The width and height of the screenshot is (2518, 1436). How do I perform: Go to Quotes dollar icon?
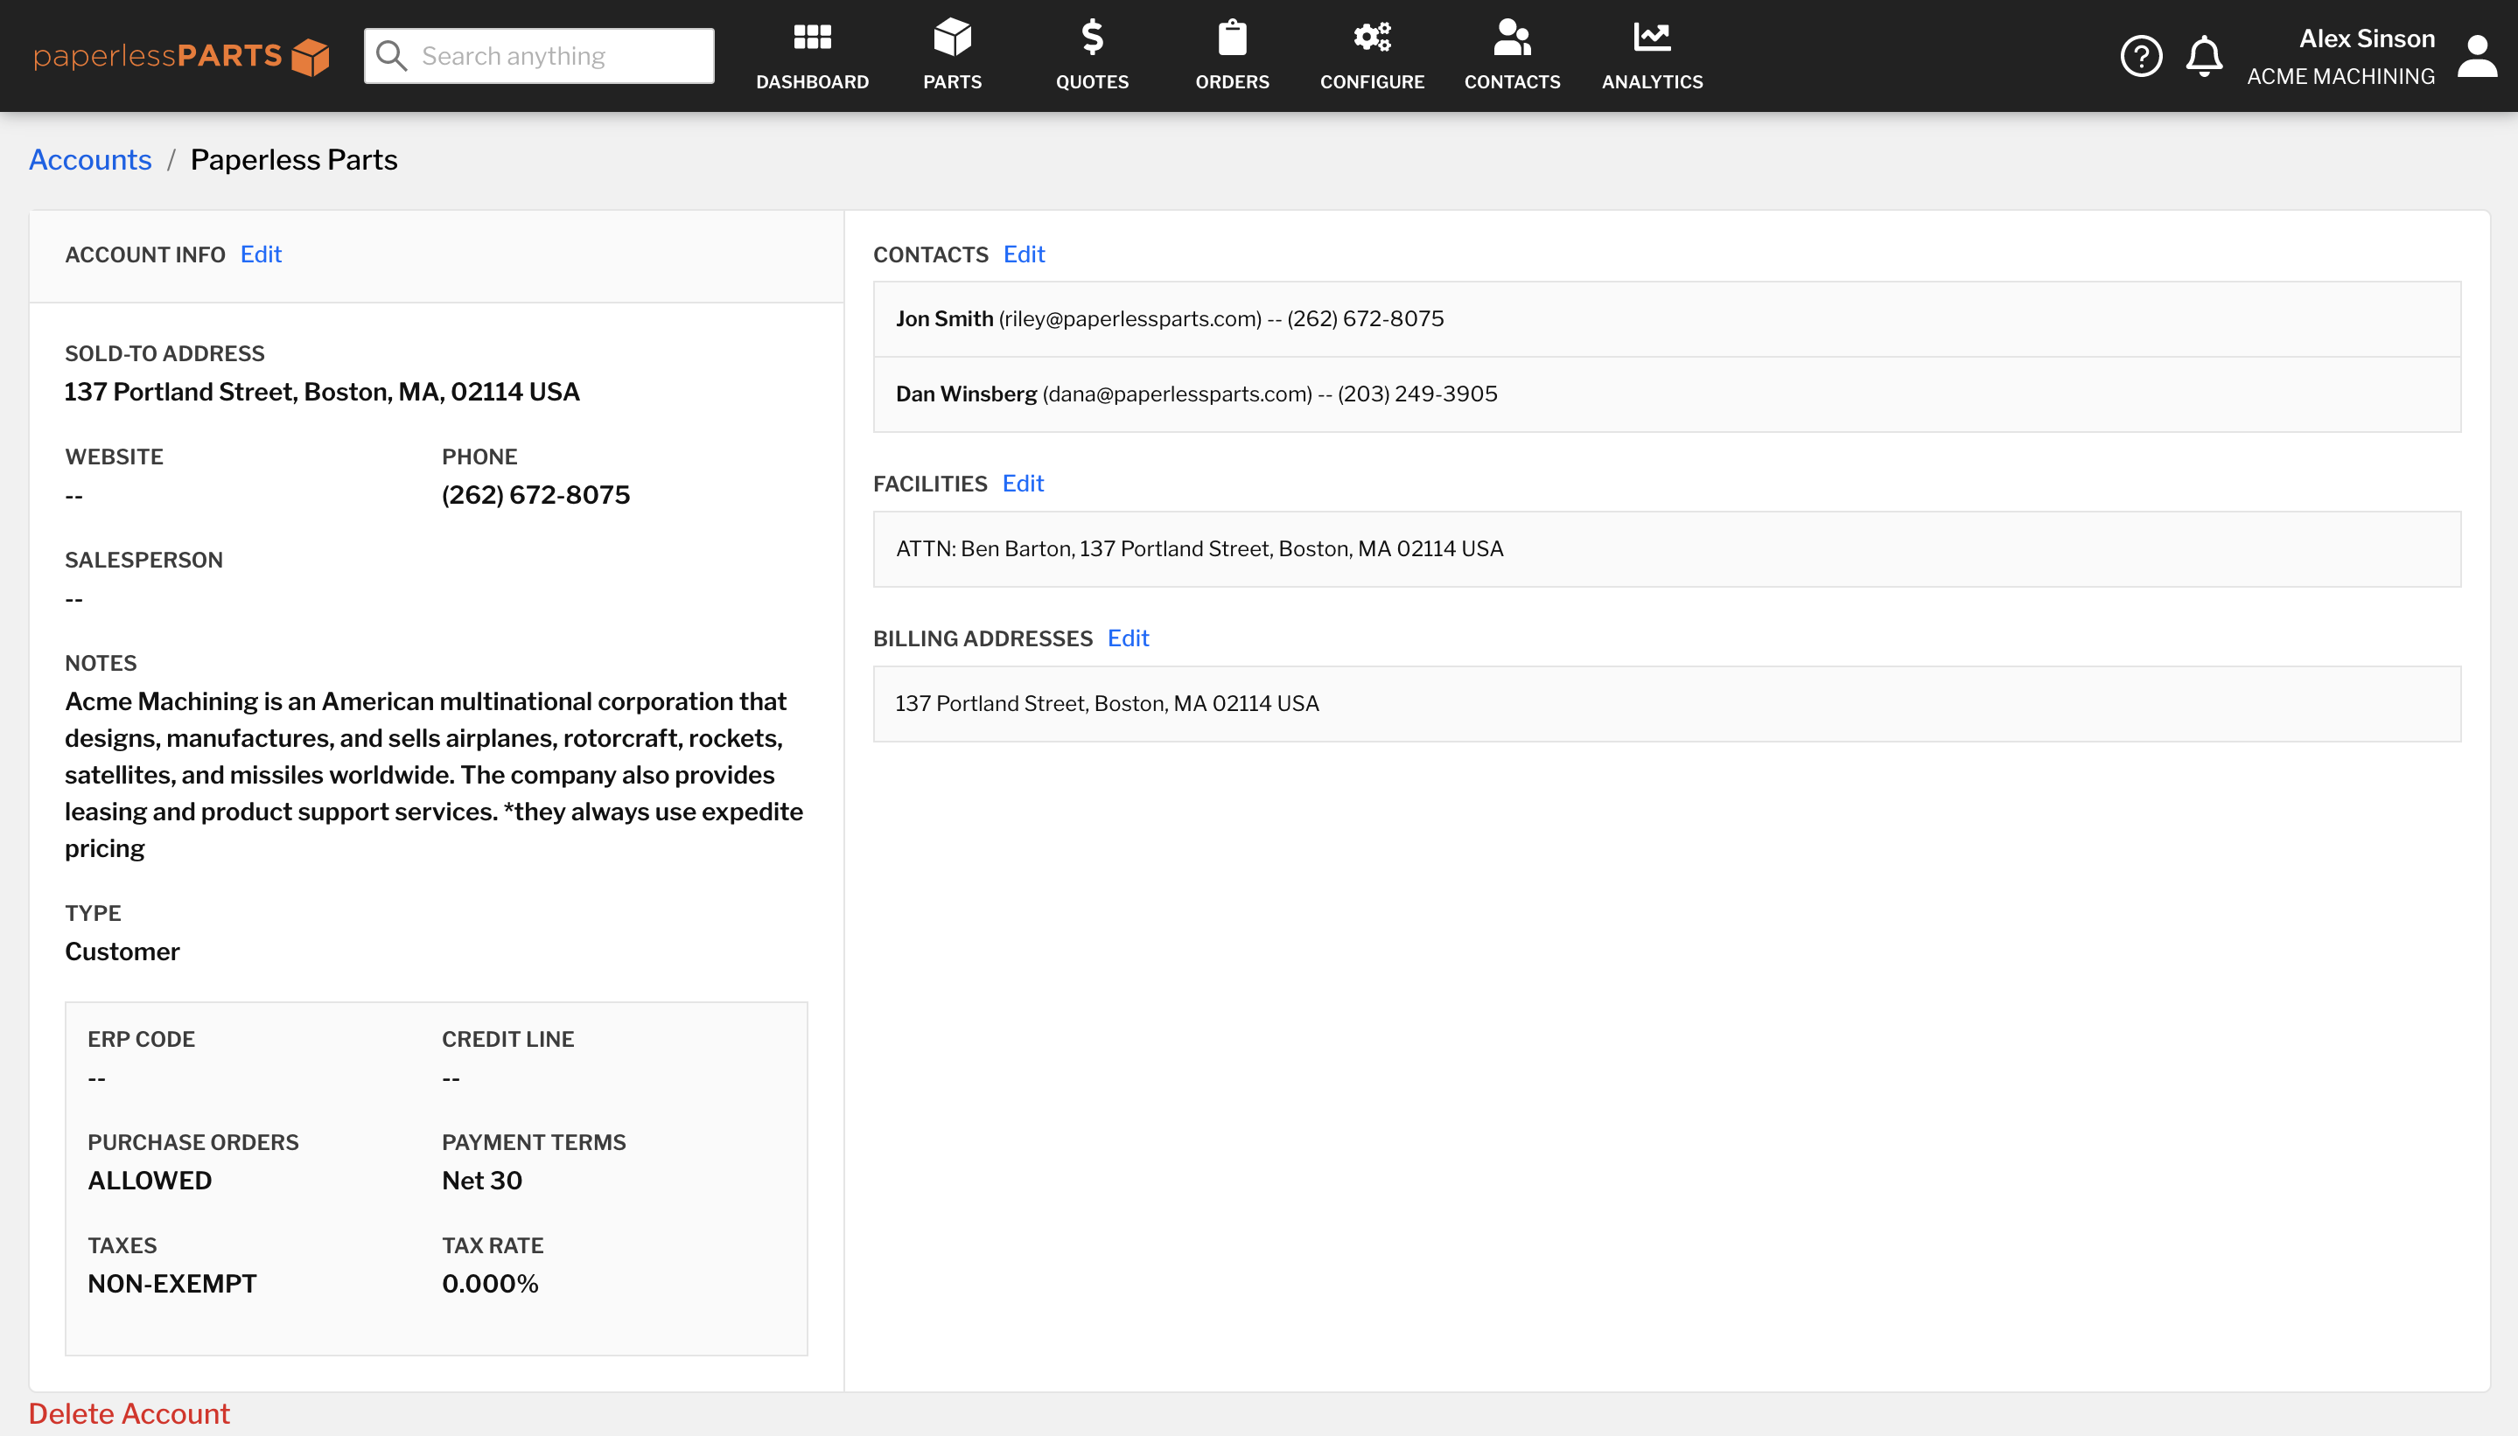1091,38
